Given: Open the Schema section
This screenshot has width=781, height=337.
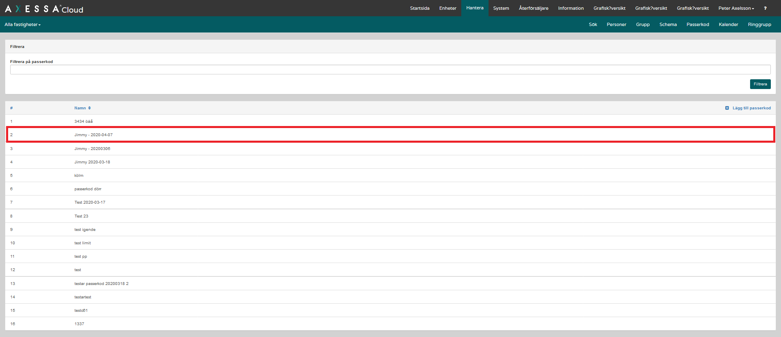Looking at the screenshot, I should point(668,24).
